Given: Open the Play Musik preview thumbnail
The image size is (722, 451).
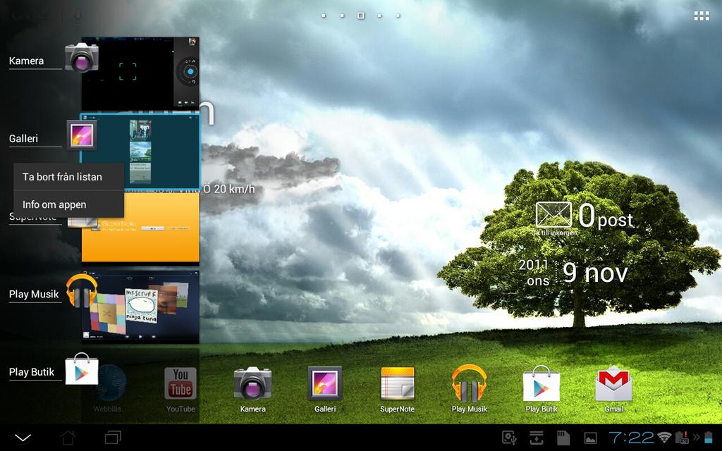Looking at the screenshot, I should tap(140, 307).
